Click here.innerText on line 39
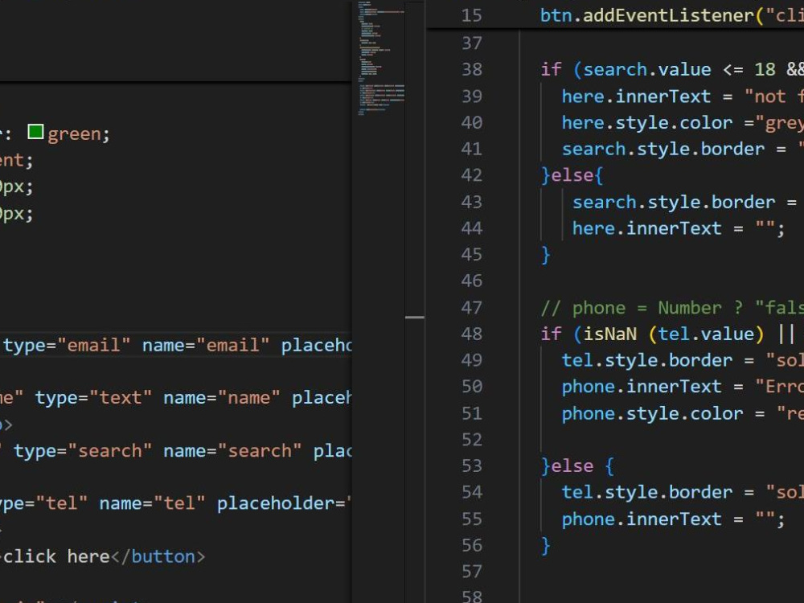Image resolution: width=804 pixels, height=603 pixels. click(636, 96)
